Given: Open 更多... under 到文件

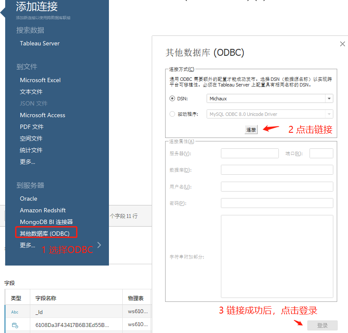Looking at the screenshot, I should click(x=28, y=162).
